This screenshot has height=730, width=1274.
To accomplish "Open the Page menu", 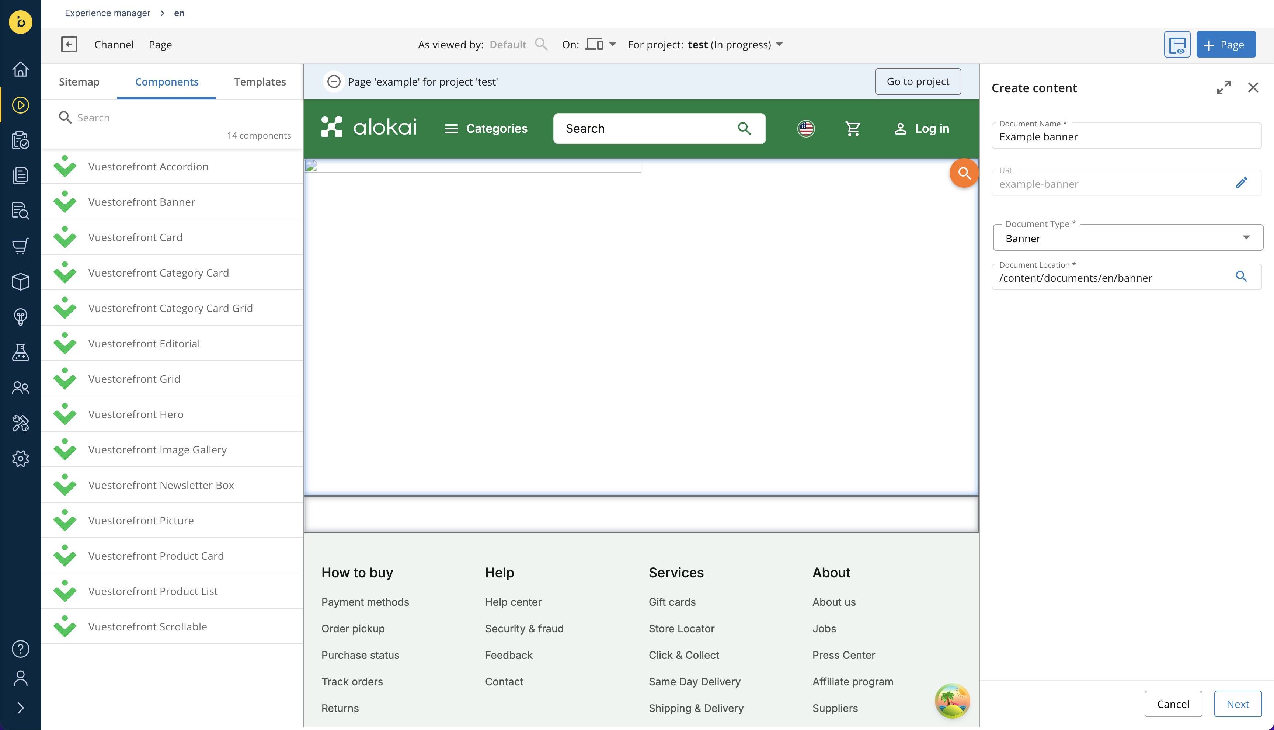I will (x=160, y=44).
